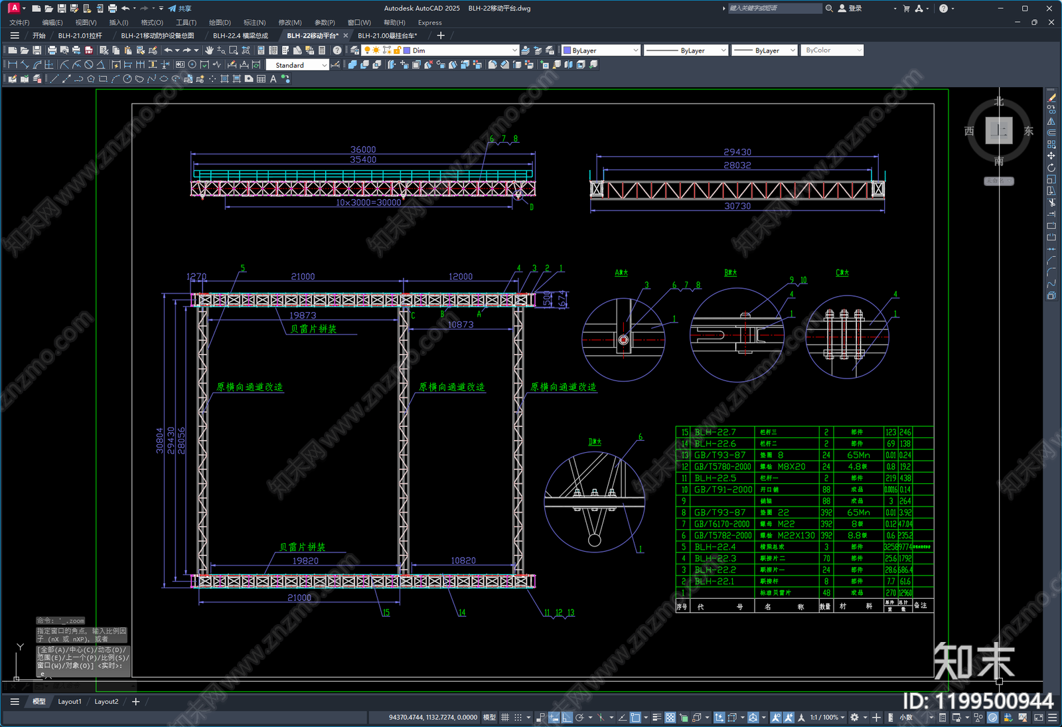Click the keyword search input field

point(775,9)
